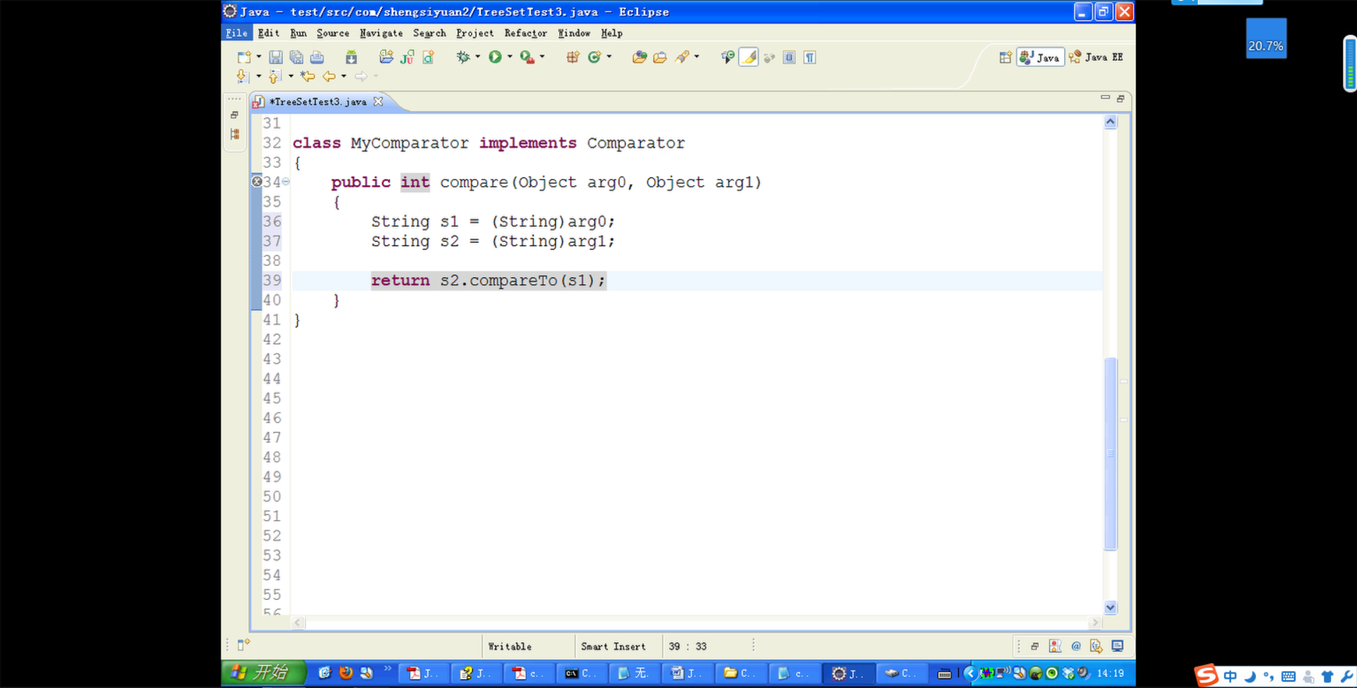Open the Next Annotation dropdown arrow

point(259,76)
